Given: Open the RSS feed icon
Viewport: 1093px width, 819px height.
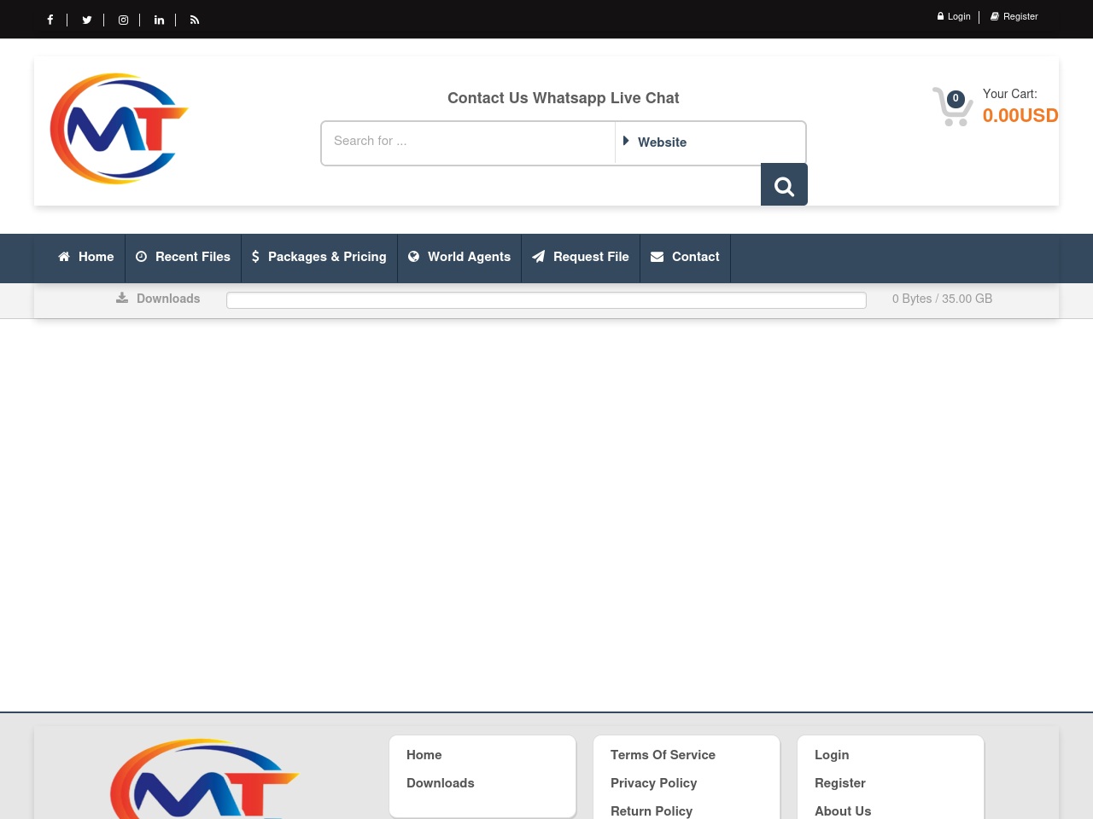Looking at the screenshot, I should pyautogui.click(x=195, y=20).
